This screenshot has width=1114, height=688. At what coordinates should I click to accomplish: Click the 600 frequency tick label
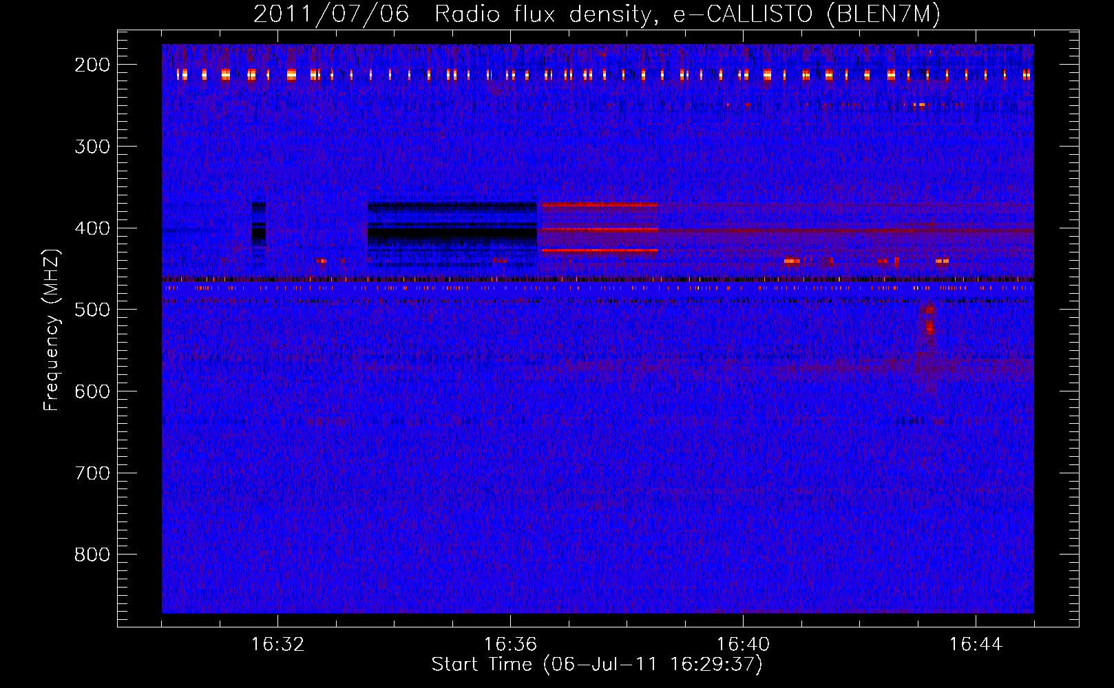pyautogui.click(x=92, y=391)
